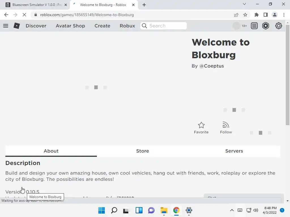
Task: Click the Roblox logo home icon
Action: coord(17,26)
